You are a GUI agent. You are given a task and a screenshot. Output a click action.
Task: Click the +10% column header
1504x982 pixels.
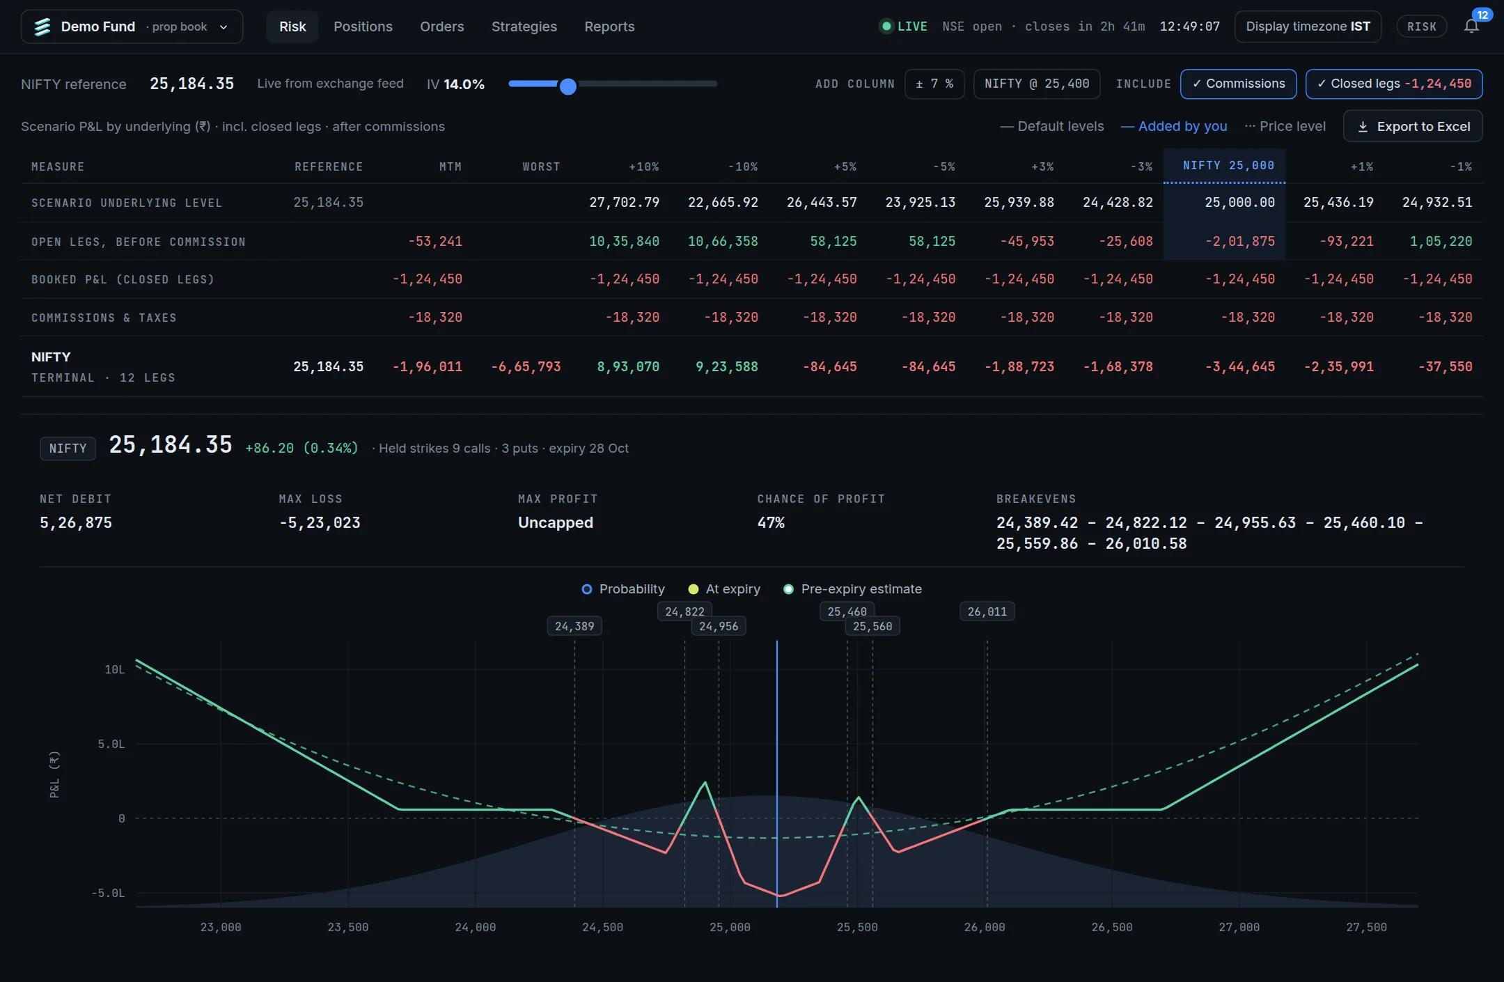(644, 167)
